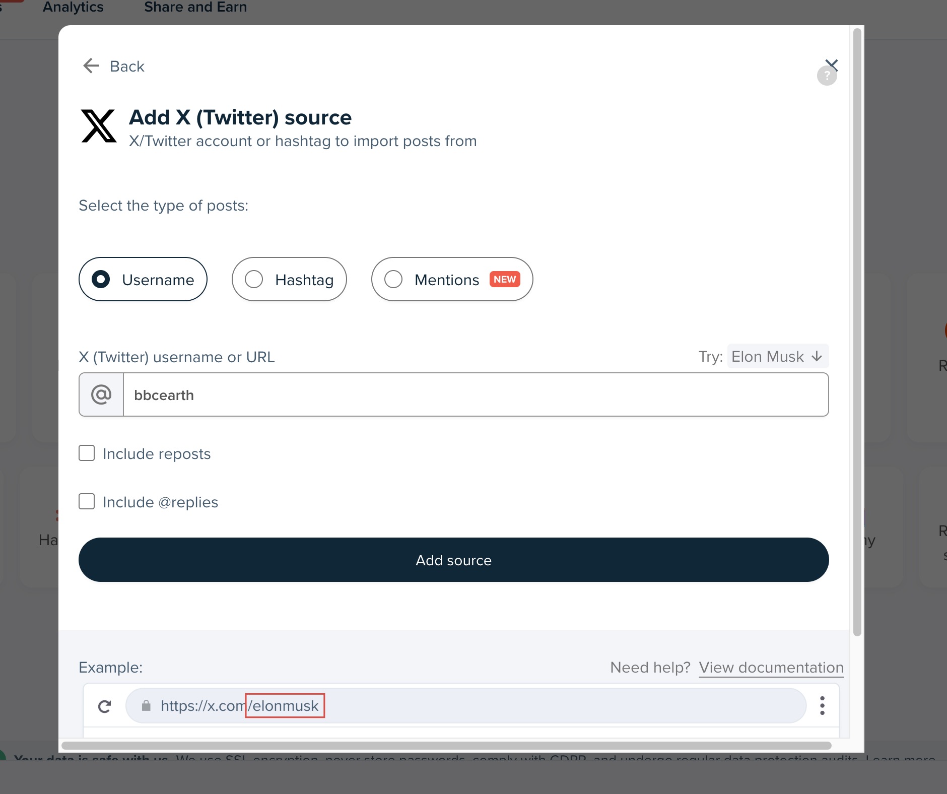Click the dialog's horizontal scrollbar

446,746
